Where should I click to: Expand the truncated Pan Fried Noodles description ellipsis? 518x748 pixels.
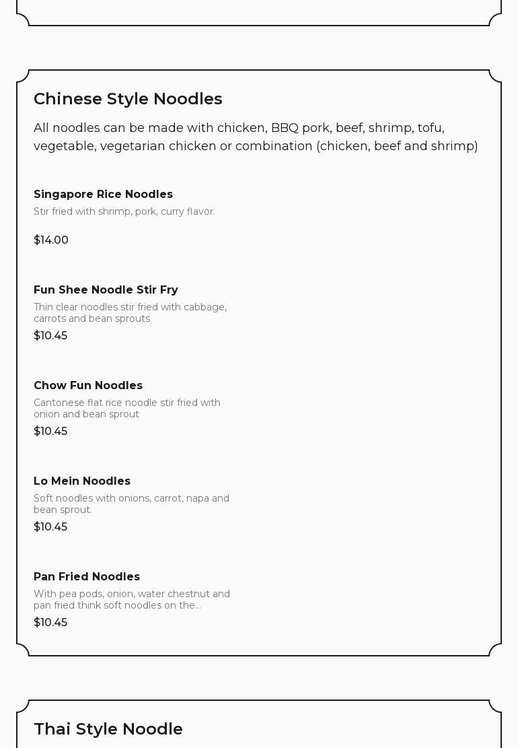pos(197,605)
